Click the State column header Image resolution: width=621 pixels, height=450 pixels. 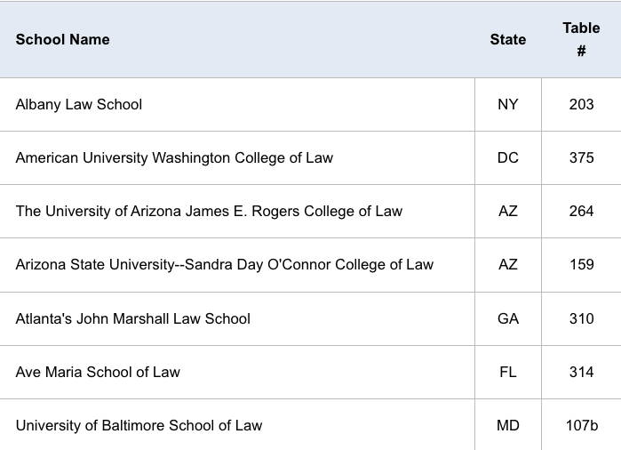point(508,40)
